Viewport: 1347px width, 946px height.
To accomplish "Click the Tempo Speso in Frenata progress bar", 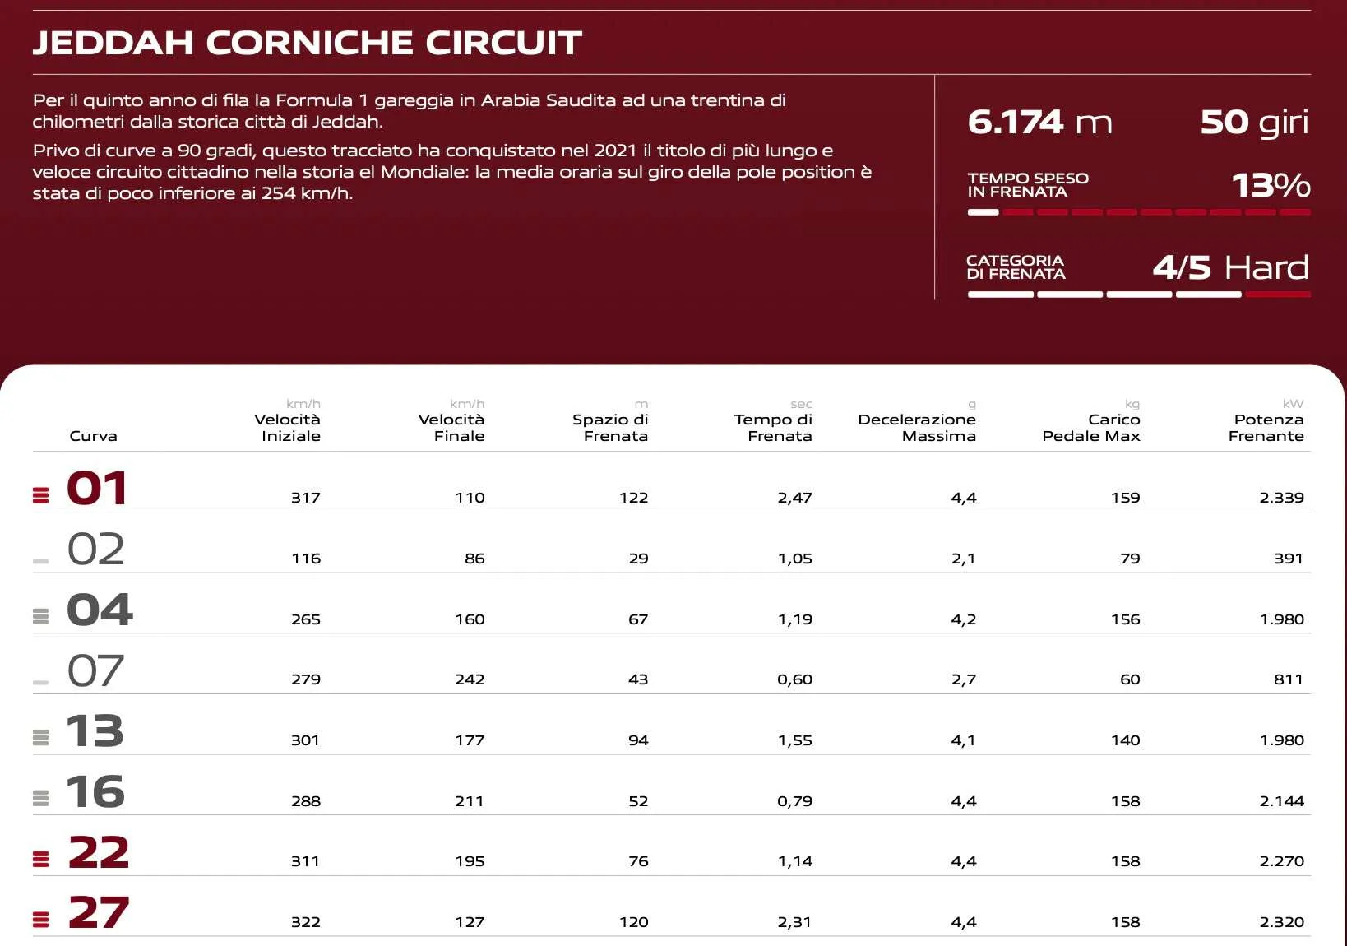I will point(1138,212).
